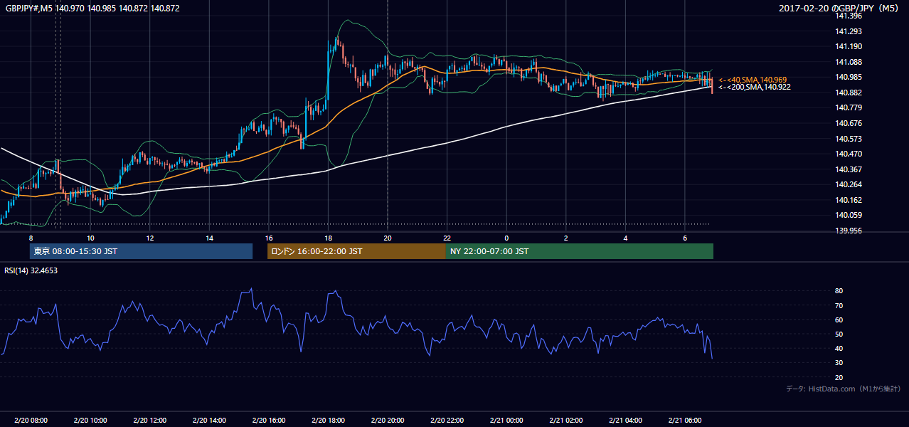Image resolution: width=909 pixels, height=427 pixels.
Task: Click hour label 14 under price chart
Action: [x=209, y=237]
